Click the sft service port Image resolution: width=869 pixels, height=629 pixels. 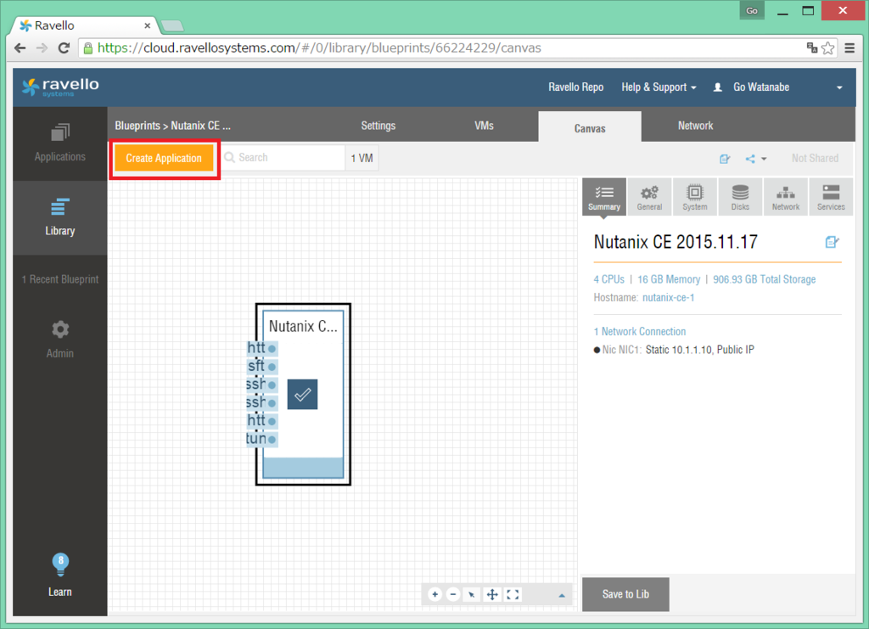coord(262,367)
